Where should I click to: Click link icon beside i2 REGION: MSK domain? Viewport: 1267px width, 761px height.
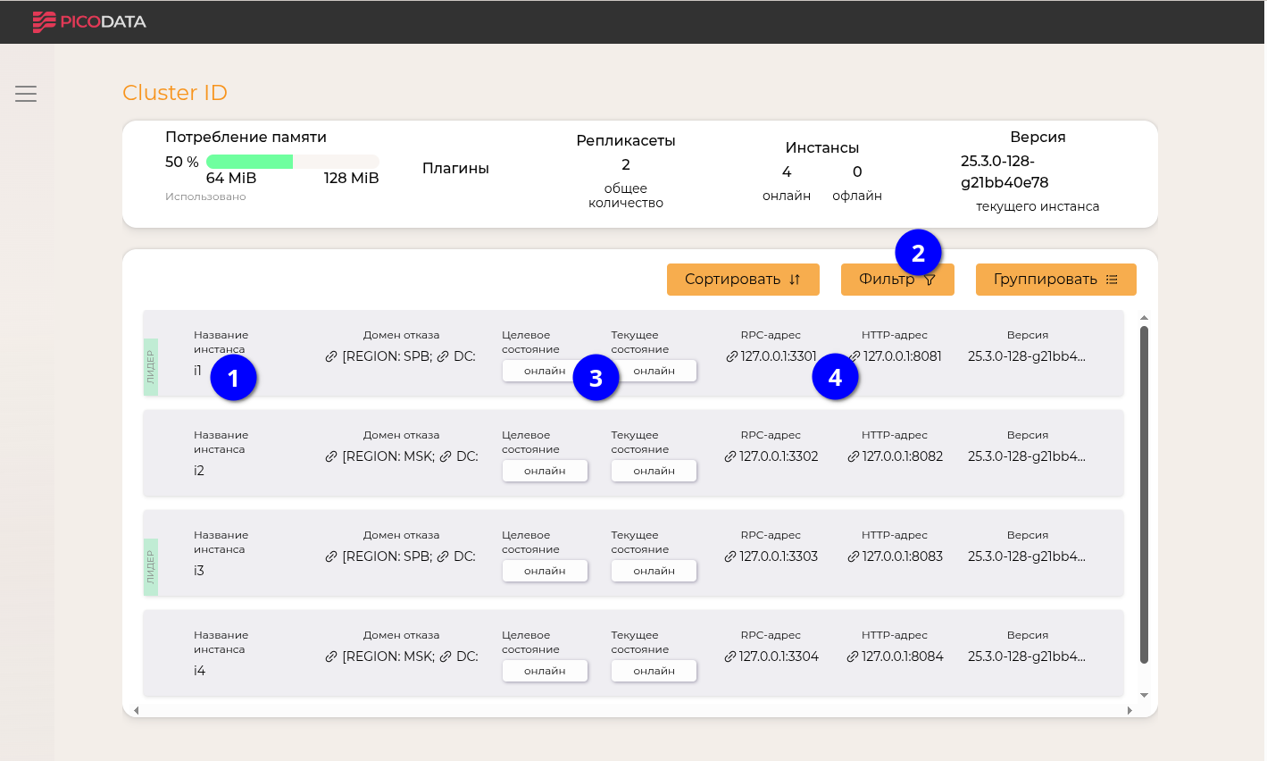pos(331,456)
